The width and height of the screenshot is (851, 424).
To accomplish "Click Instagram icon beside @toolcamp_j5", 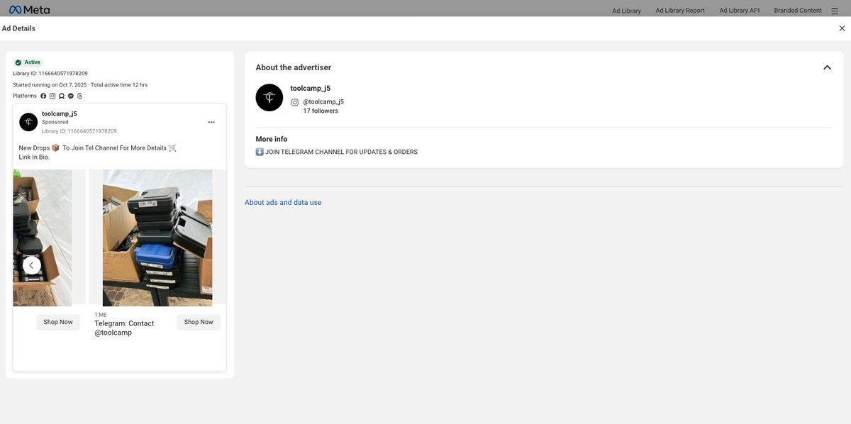I will tap(295, 102).
